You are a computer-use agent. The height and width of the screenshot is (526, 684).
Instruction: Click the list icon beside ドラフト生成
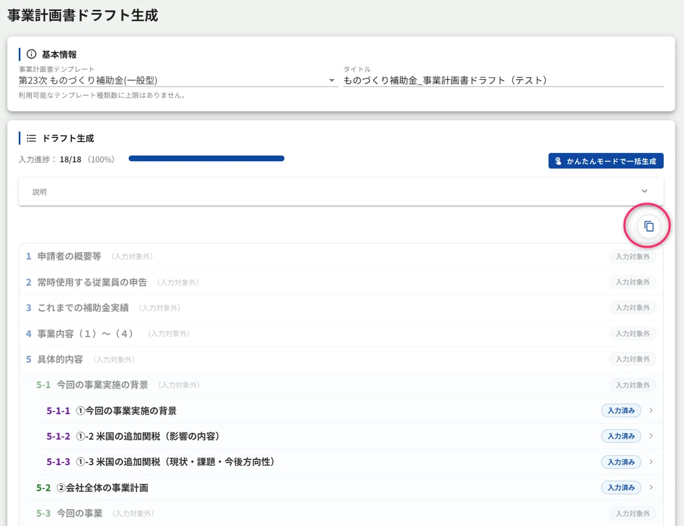point(31,138)
